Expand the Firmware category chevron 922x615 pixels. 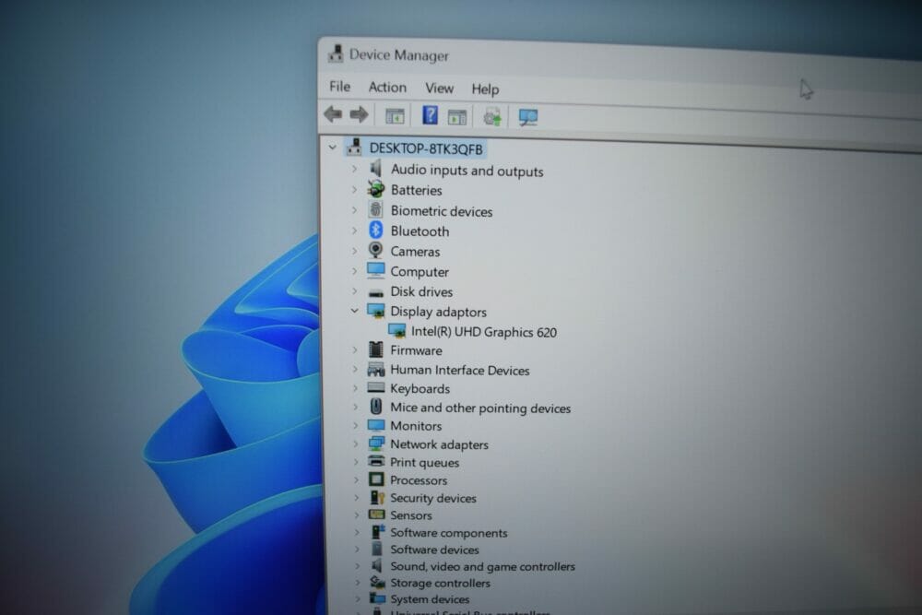click(355, 349)
